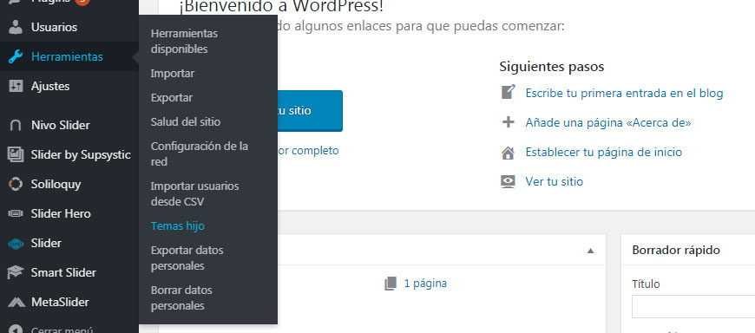Screen dimensions: 755x333
Task: Open 'Temas hijo' submenu item
Action: (x=178, y=226)
